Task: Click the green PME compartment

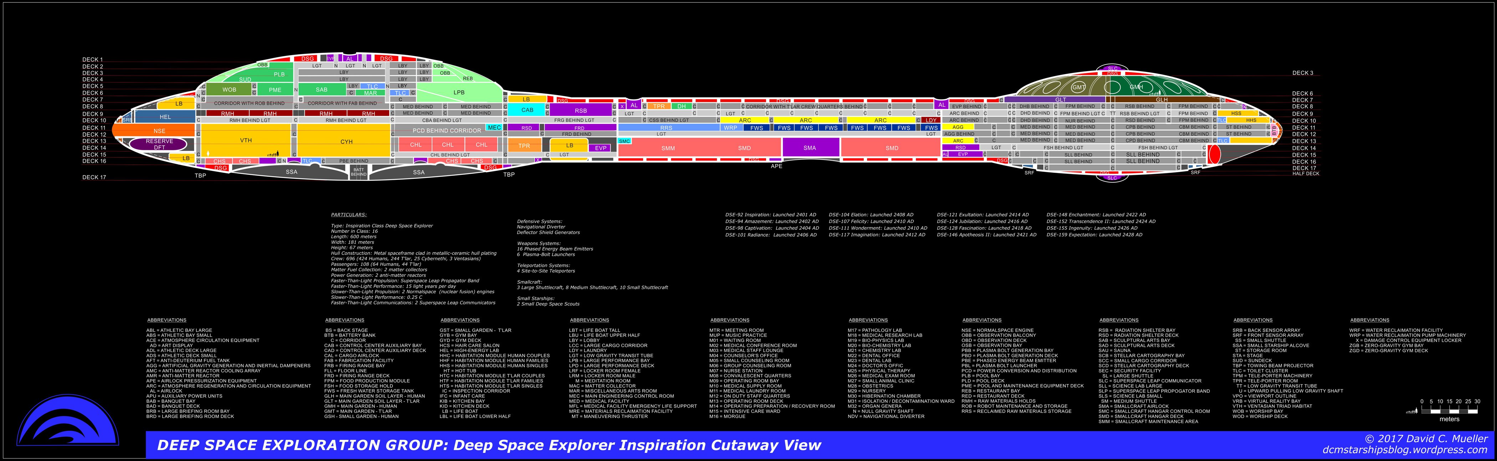Action: pyautogui.click(x=275, y=90)
